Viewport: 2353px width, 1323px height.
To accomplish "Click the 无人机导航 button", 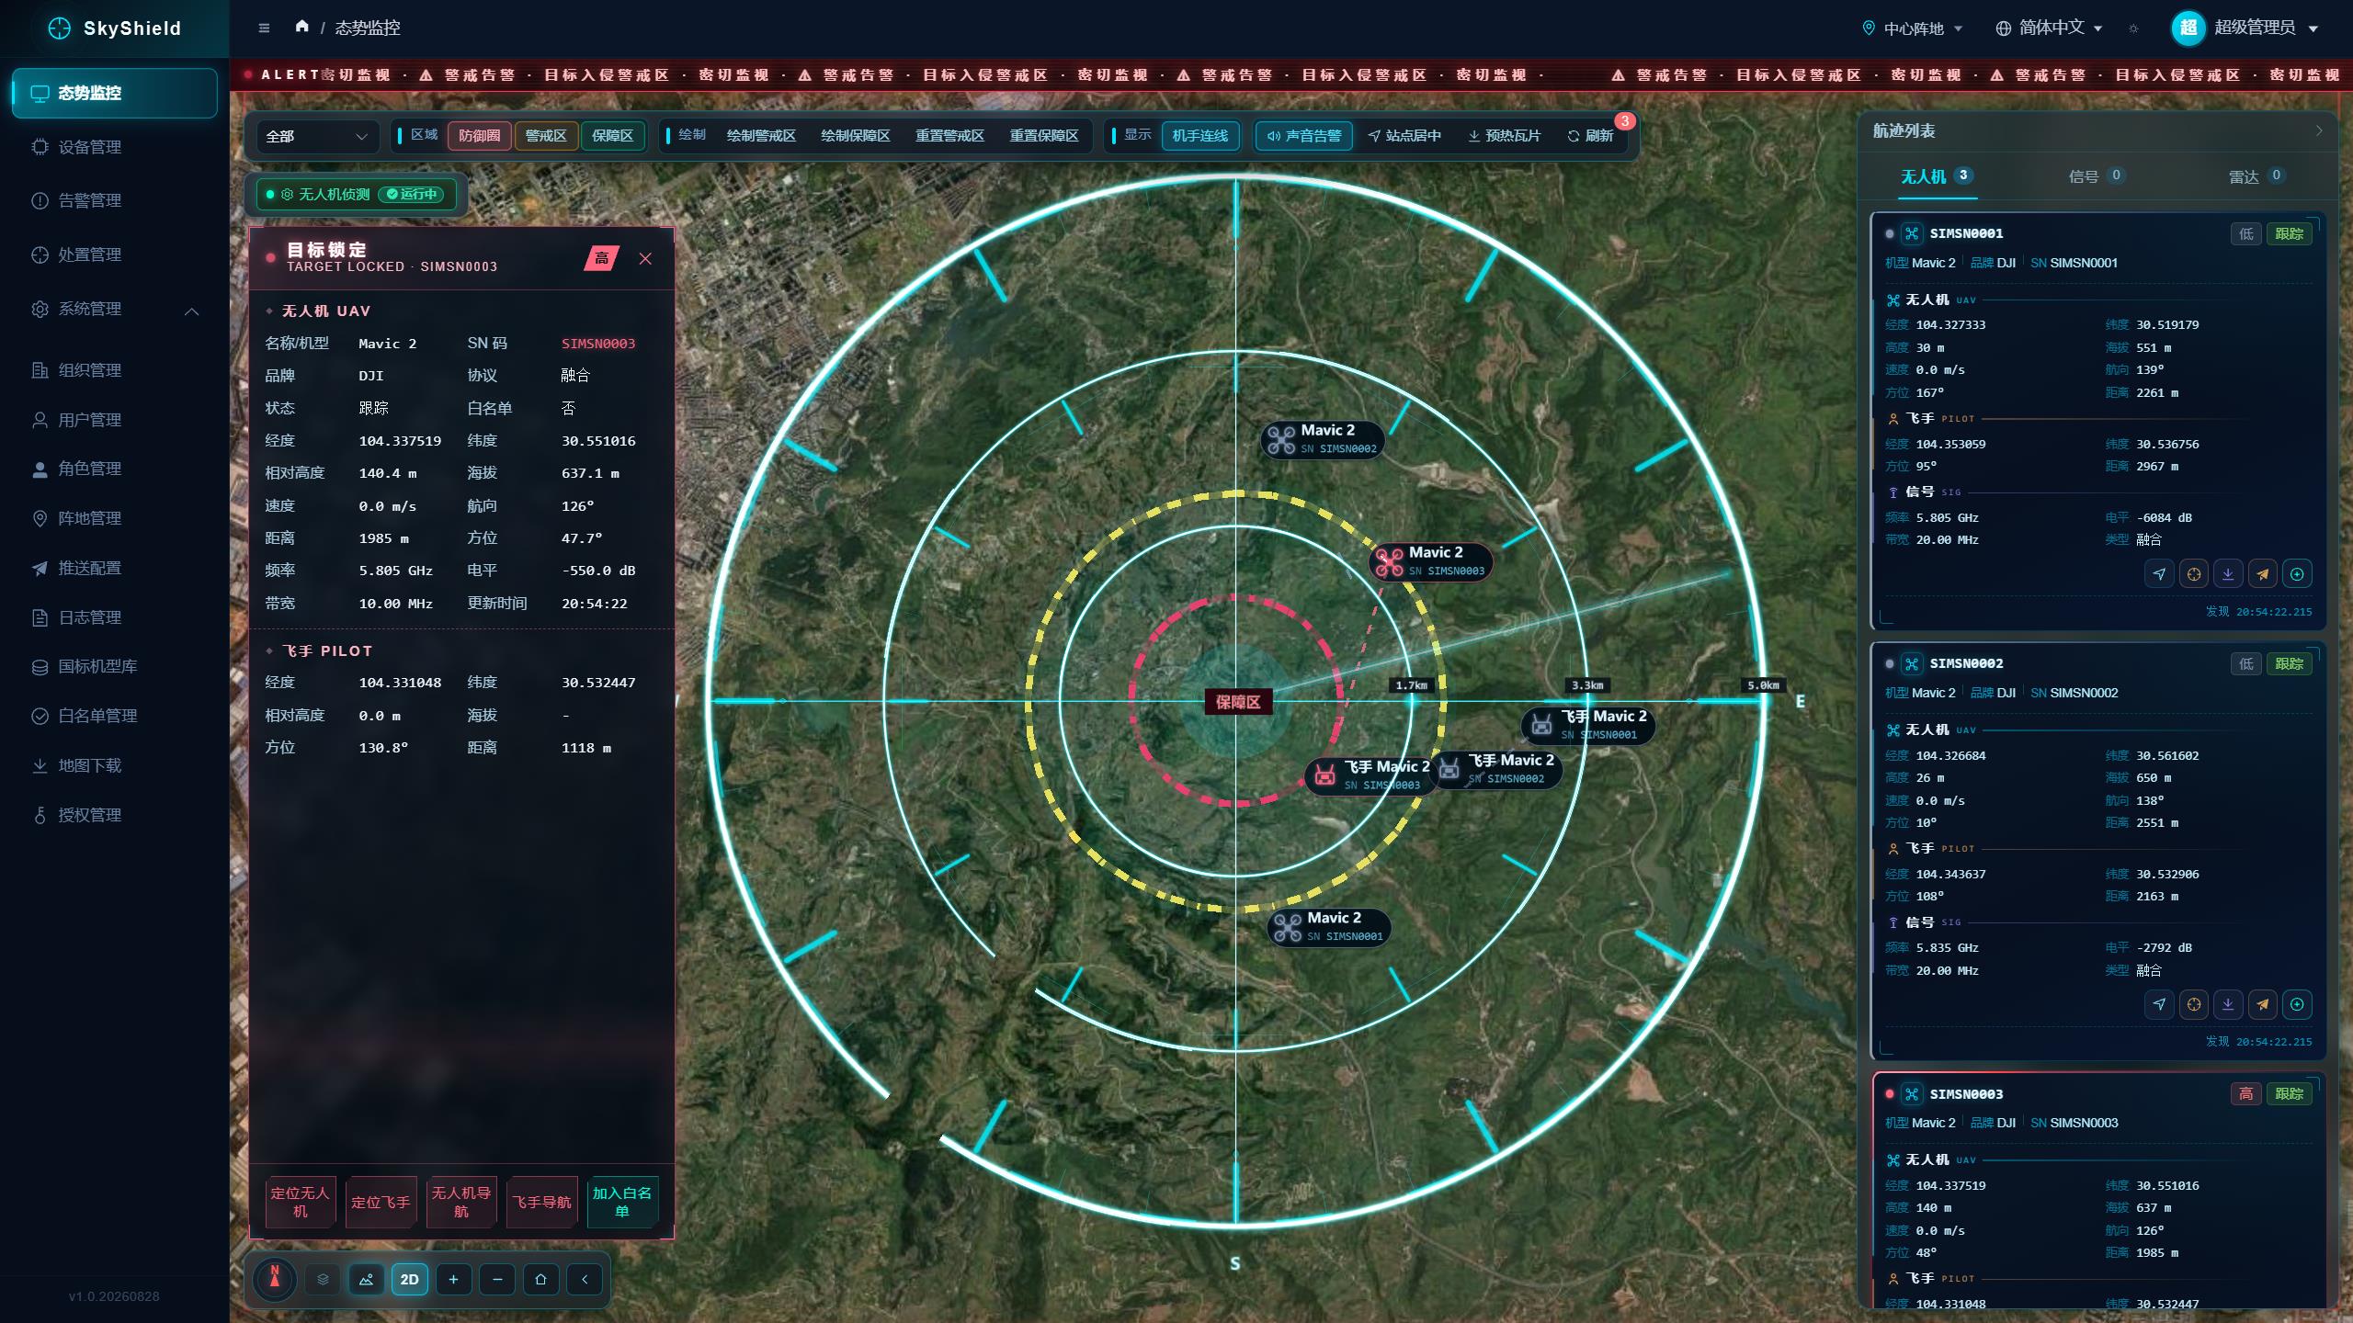I will point(460,1202).
